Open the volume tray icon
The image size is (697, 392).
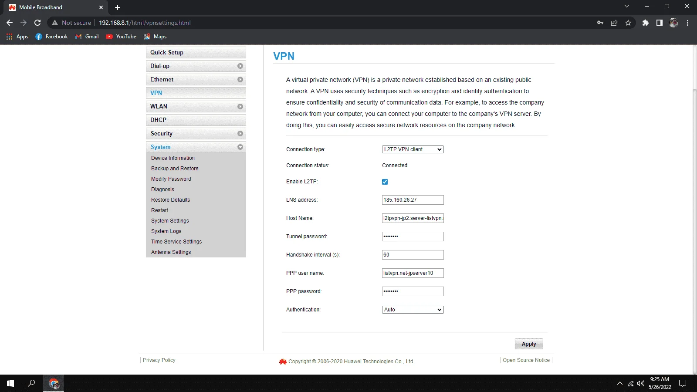point(641,383)
